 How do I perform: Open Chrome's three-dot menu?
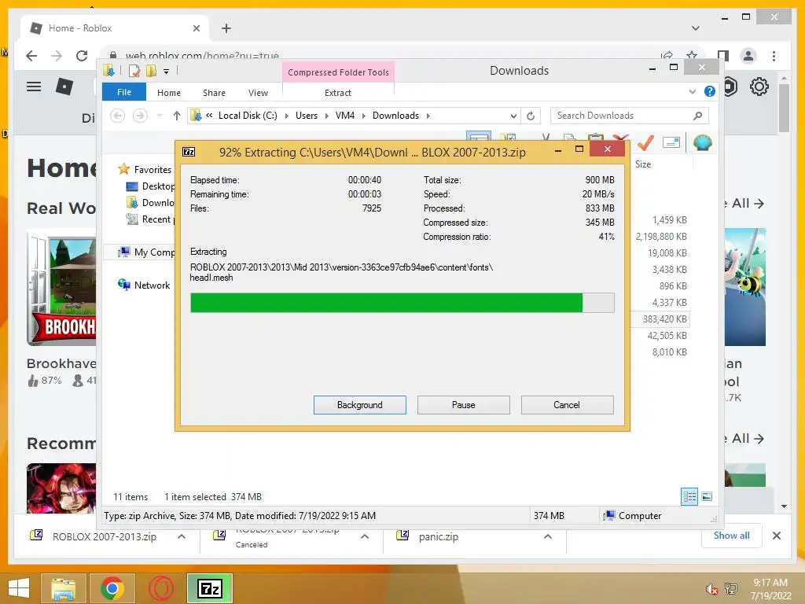(x=774, y=56)
